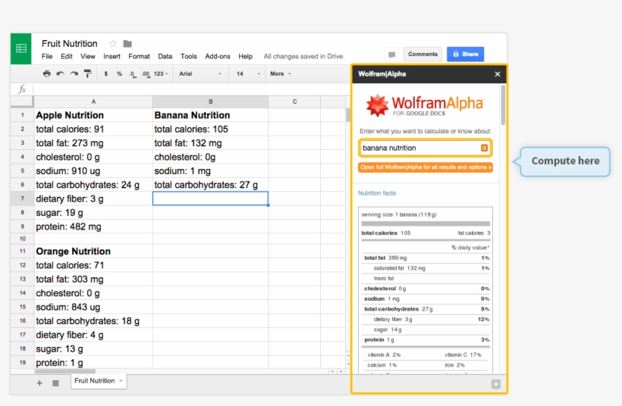This screenshot has width=622, height=406.
Task: Open the Add-ons menu
Action: 218,56
